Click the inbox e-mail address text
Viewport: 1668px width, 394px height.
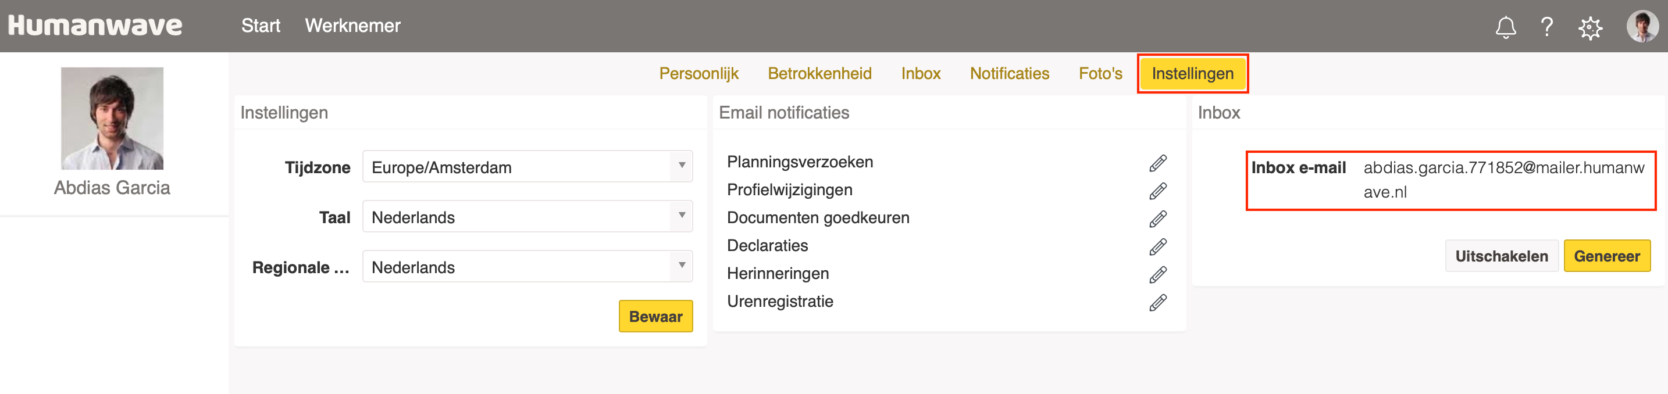coord(1503,180)
